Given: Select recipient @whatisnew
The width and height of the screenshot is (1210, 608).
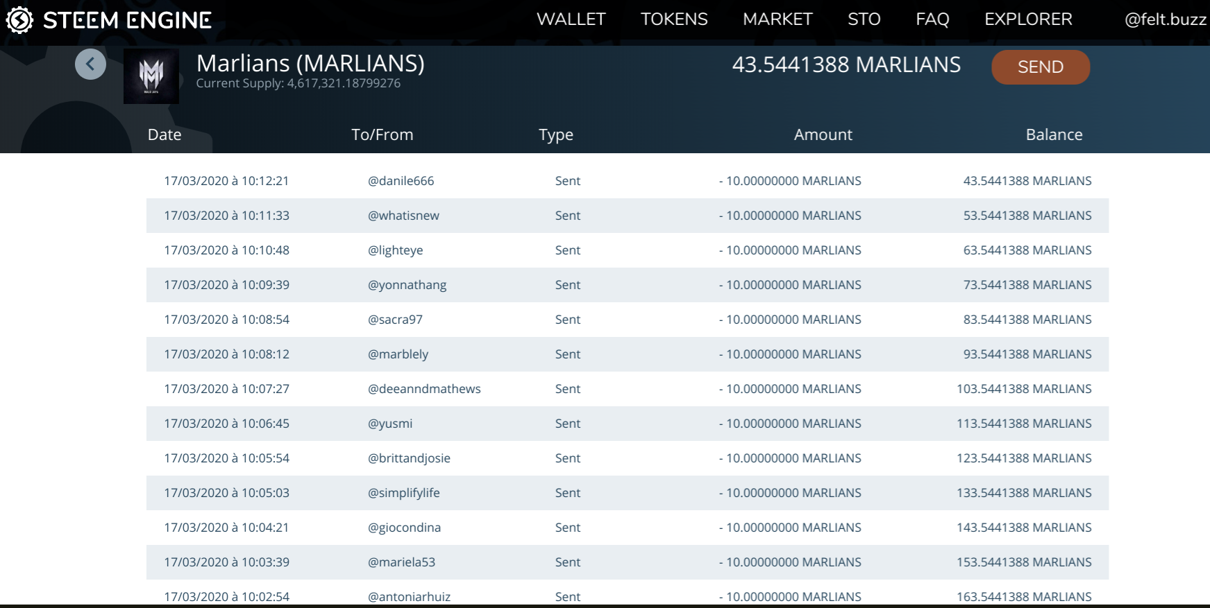Looking at the screenshot, I should pos(403,216).
